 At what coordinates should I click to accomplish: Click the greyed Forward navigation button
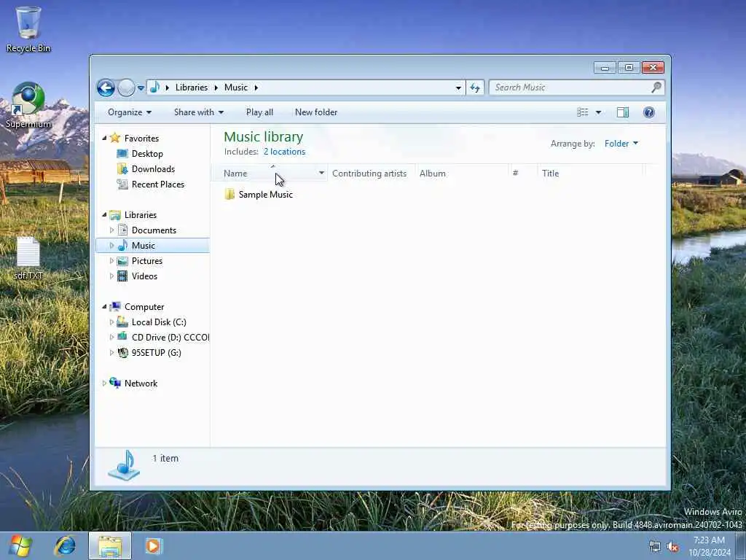coord(126,87)
